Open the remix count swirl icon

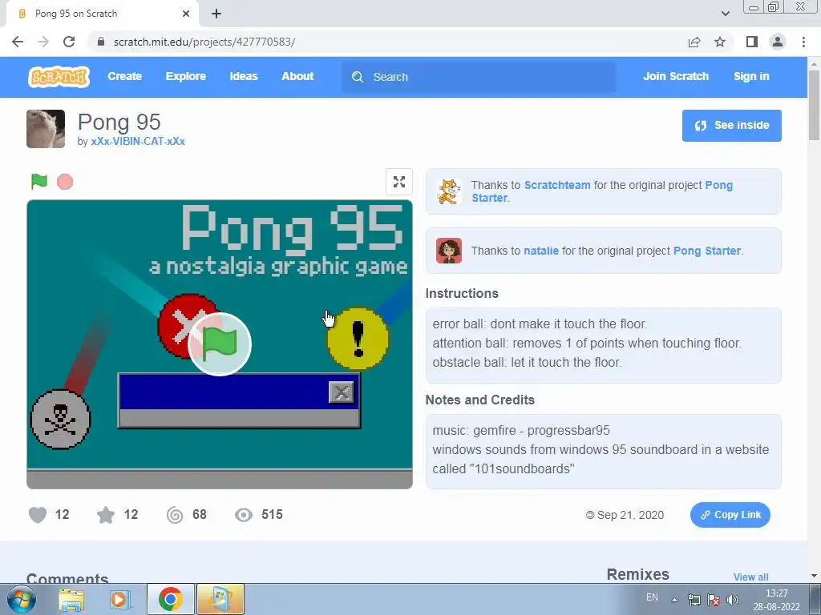point(175,515)
